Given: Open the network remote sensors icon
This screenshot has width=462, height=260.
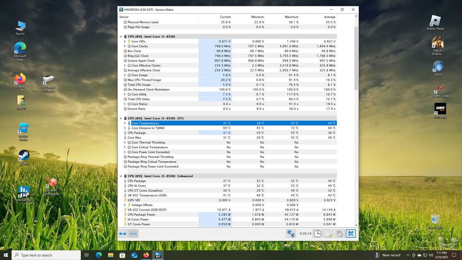Looking at the screenshot, I should (291, 234).
